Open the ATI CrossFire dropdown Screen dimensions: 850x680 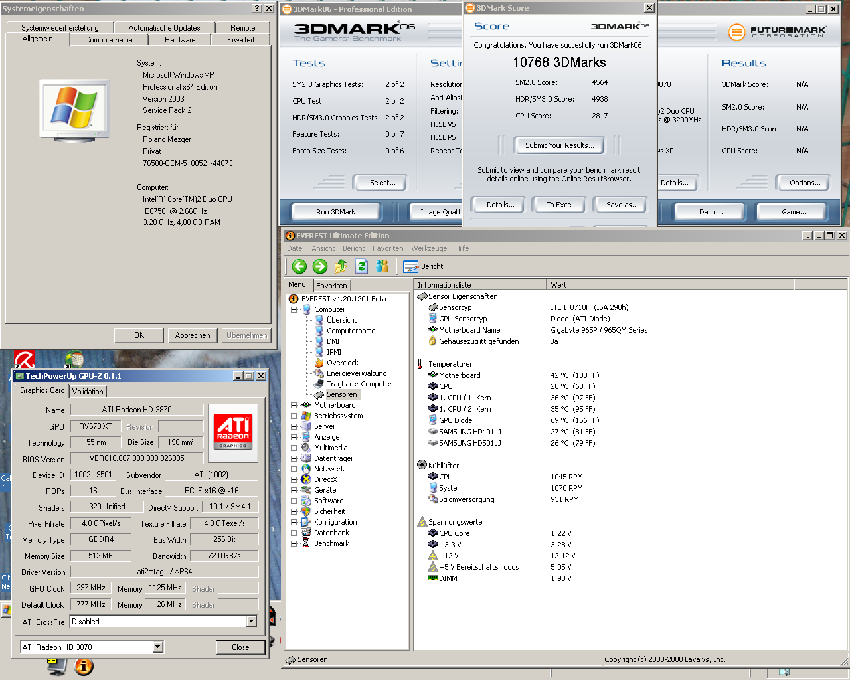click(252, 622)
